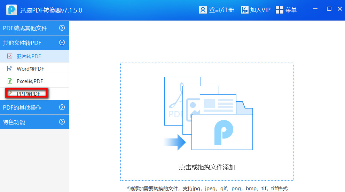Screen dimensions: 345x192
Task: Click 点击或拖拽文件添加 to add files
Action: pos(207,167)
